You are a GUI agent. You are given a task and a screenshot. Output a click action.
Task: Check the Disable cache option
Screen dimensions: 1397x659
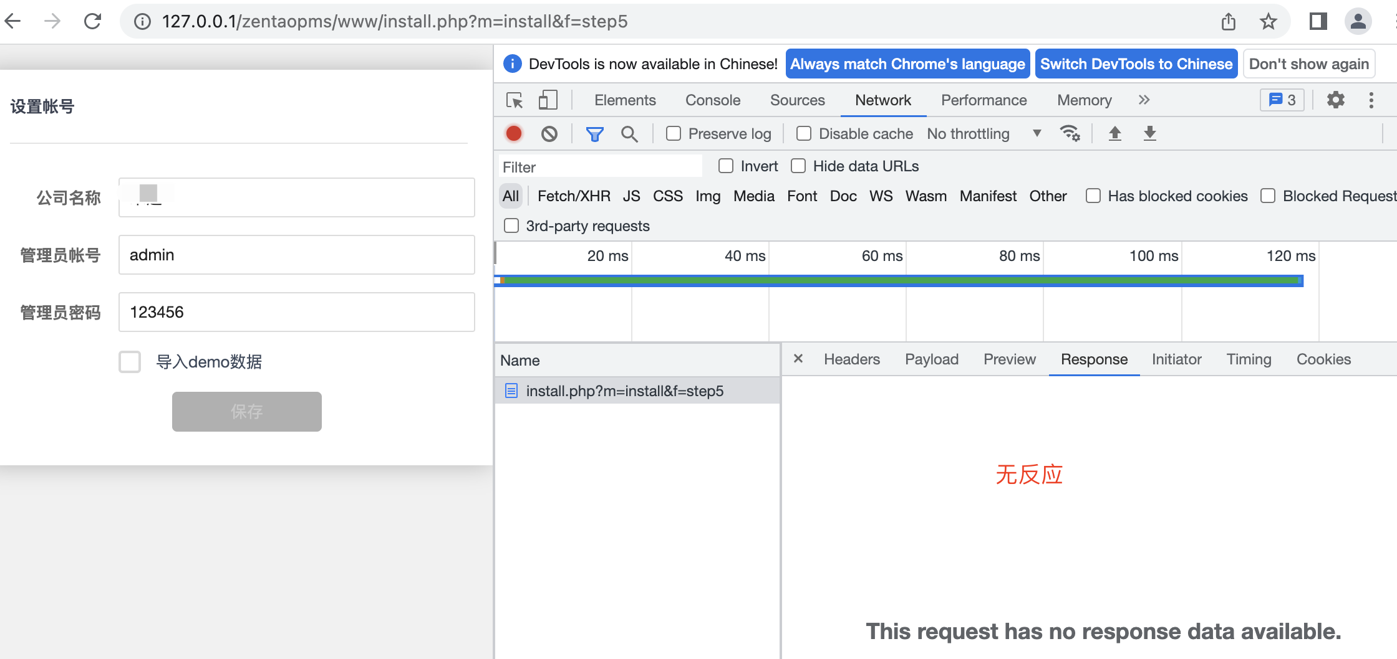point(804,134)
